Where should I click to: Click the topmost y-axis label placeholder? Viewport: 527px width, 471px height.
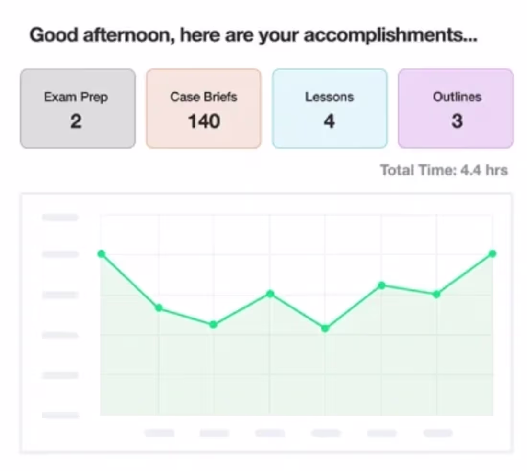point(60,218)
